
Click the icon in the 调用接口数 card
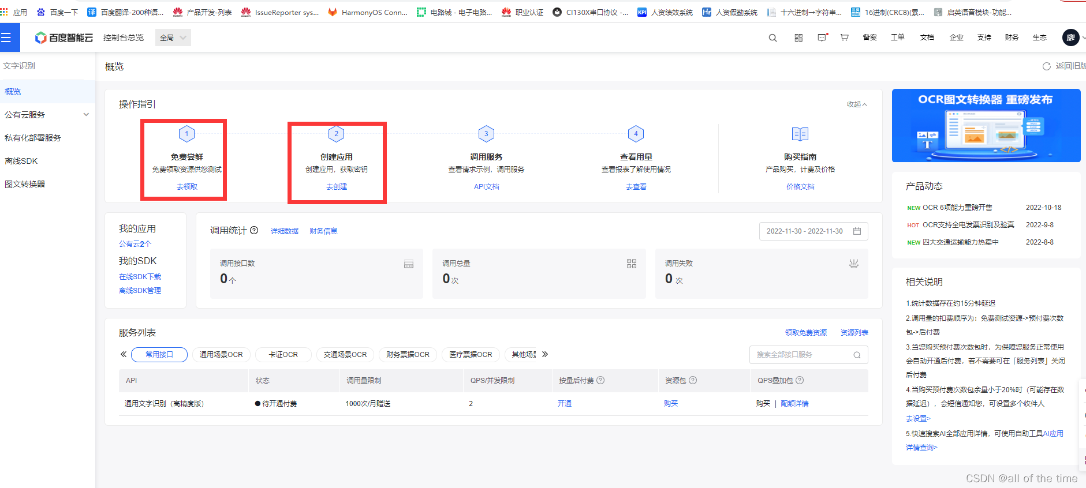409,264
